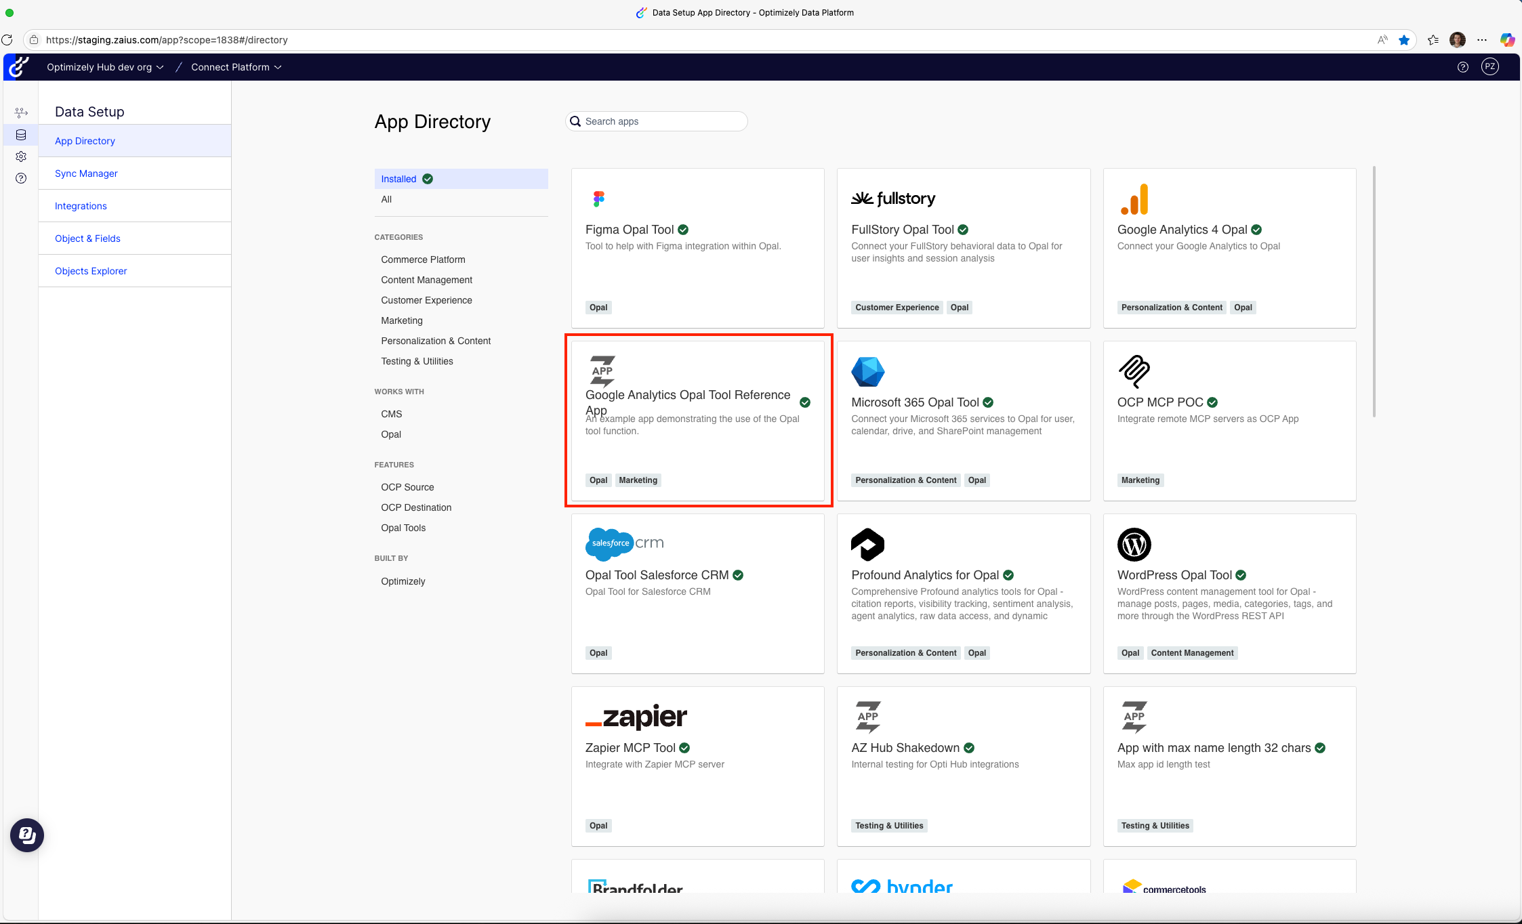Open the browser three-dot menu
The height and width of the screenshot is (924, 1522).
pos(1482,40)
